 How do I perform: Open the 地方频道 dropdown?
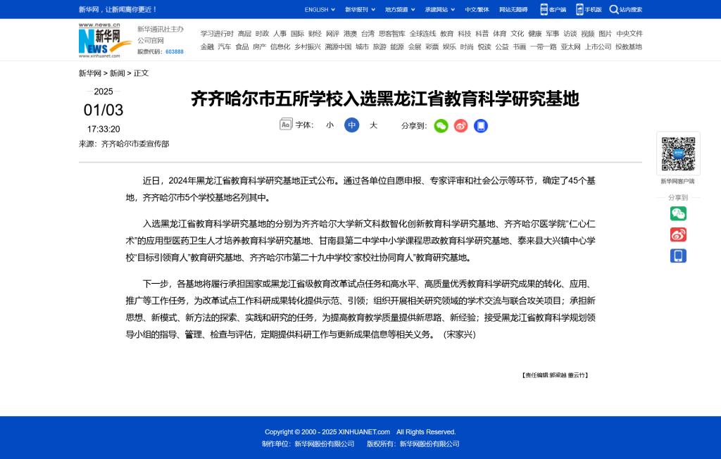tap(399, 10)
